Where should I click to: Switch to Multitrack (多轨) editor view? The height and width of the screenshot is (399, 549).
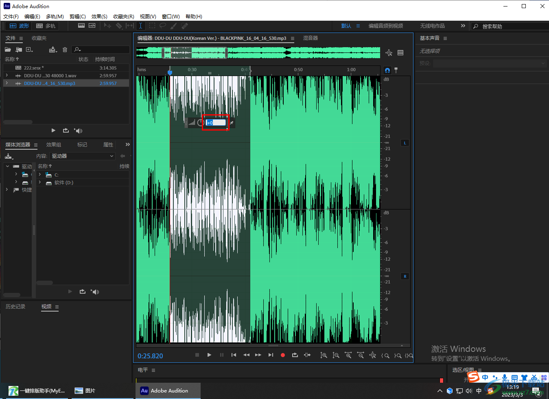pos(46,26)
